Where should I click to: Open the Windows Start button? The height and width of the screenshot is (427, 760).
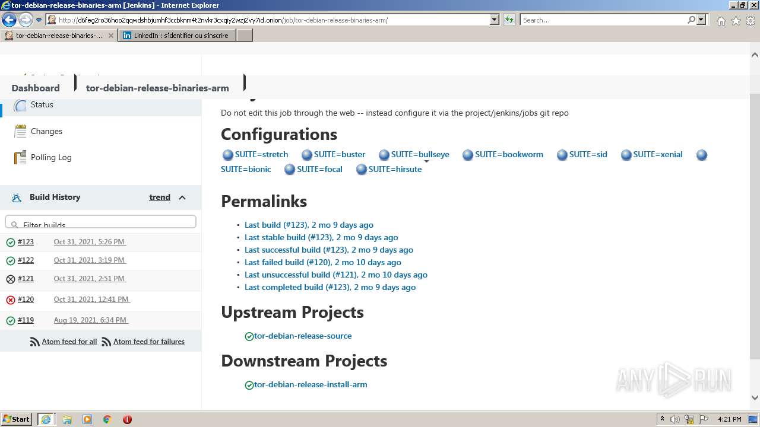click(x=17, y=419)
